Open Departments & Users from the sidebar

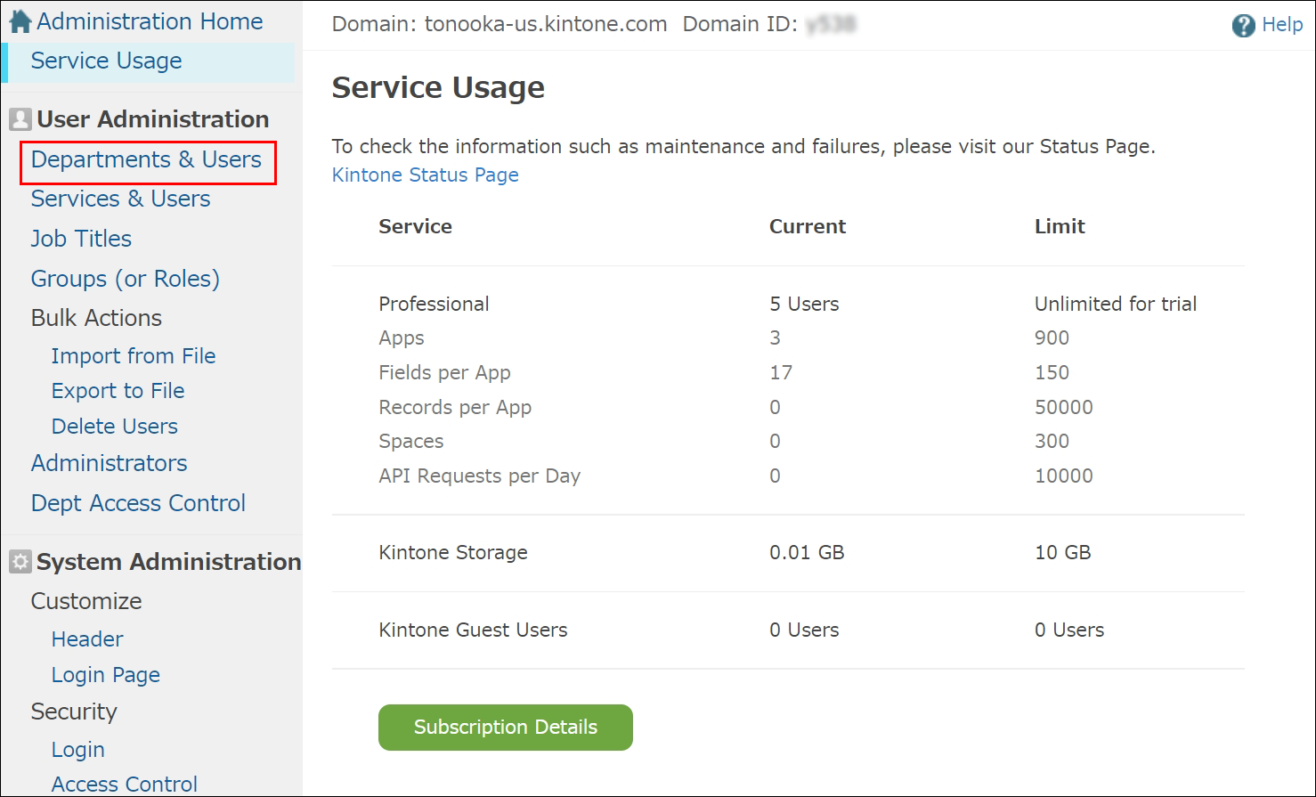click(147, 160)
